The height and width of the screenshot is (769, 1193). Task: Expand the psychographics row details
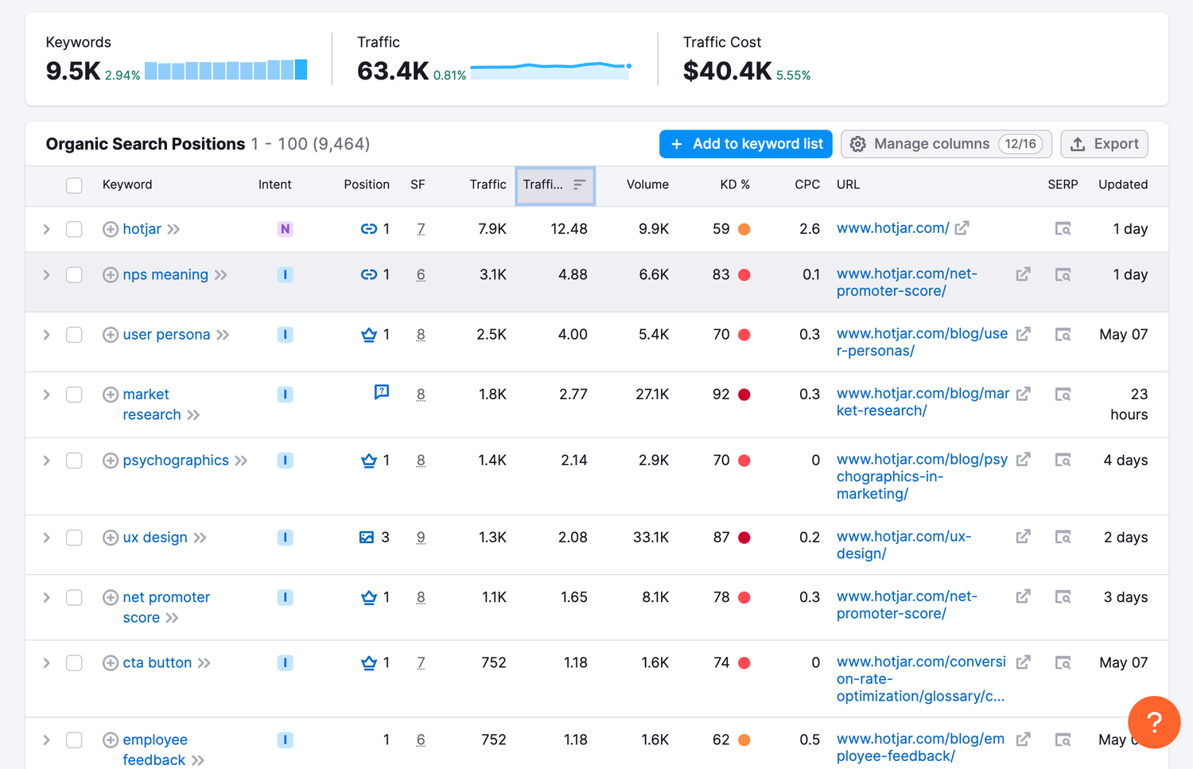[x=46, y=460]
